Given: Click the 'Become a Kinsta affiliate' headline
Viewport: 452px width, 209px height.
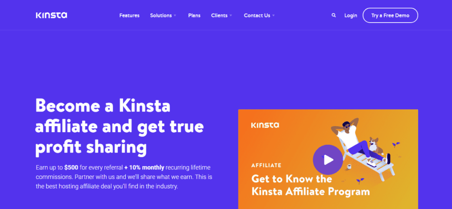Looking at the screenshot, I should coord(119,127).
